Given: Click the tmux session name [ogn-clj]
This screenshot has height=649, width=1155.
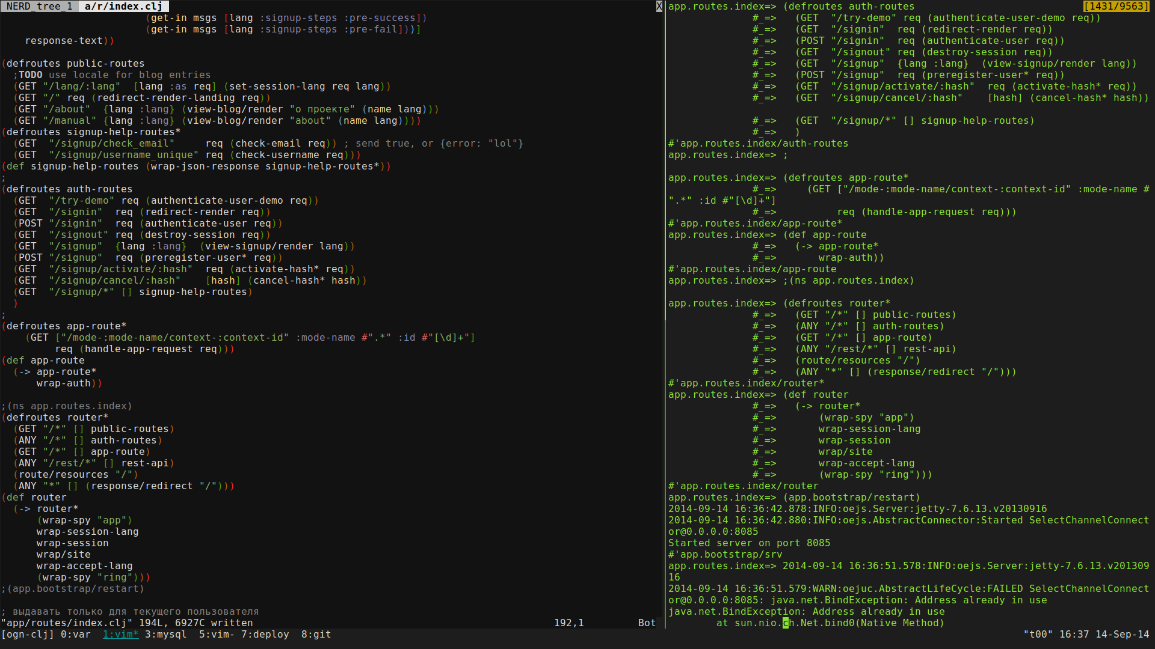Looking at the screenshot, I should tap(28, 635).
